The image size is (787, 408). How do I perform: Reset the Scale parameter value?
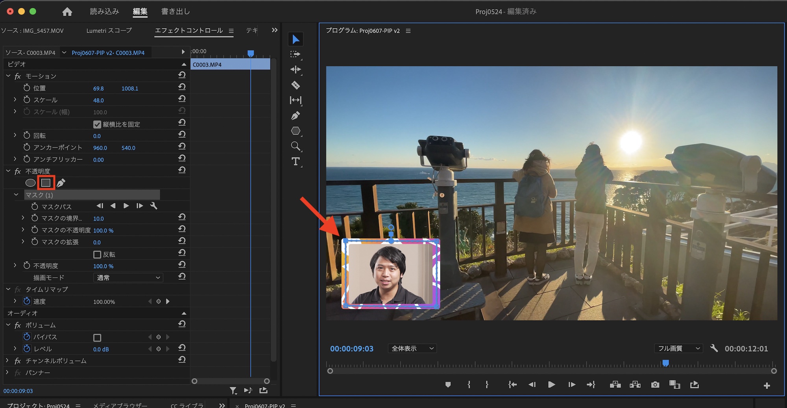click(182, 99)
